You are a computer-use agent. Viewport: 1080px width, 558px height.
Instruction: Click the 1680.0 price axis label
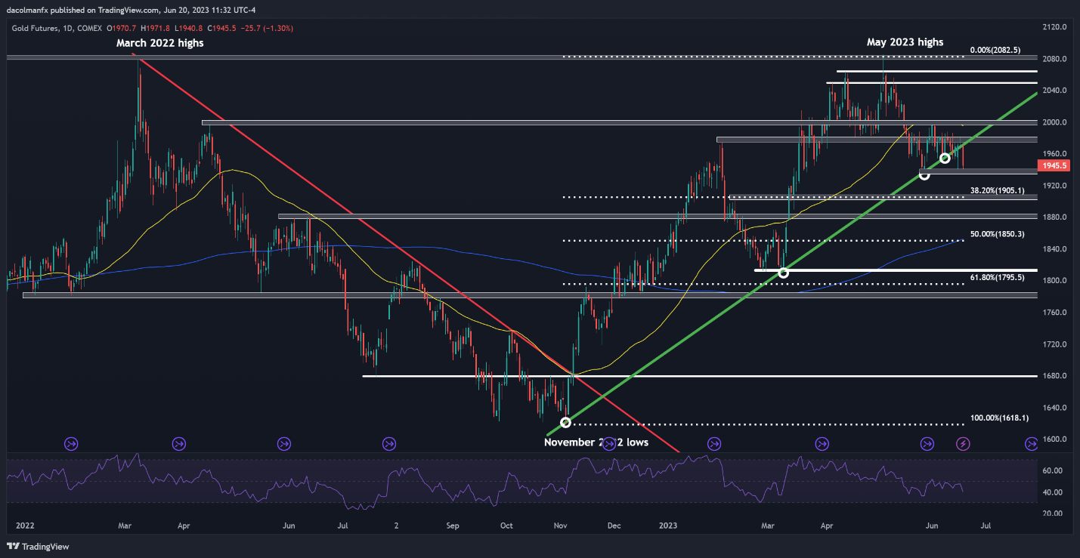(1055, 376)
